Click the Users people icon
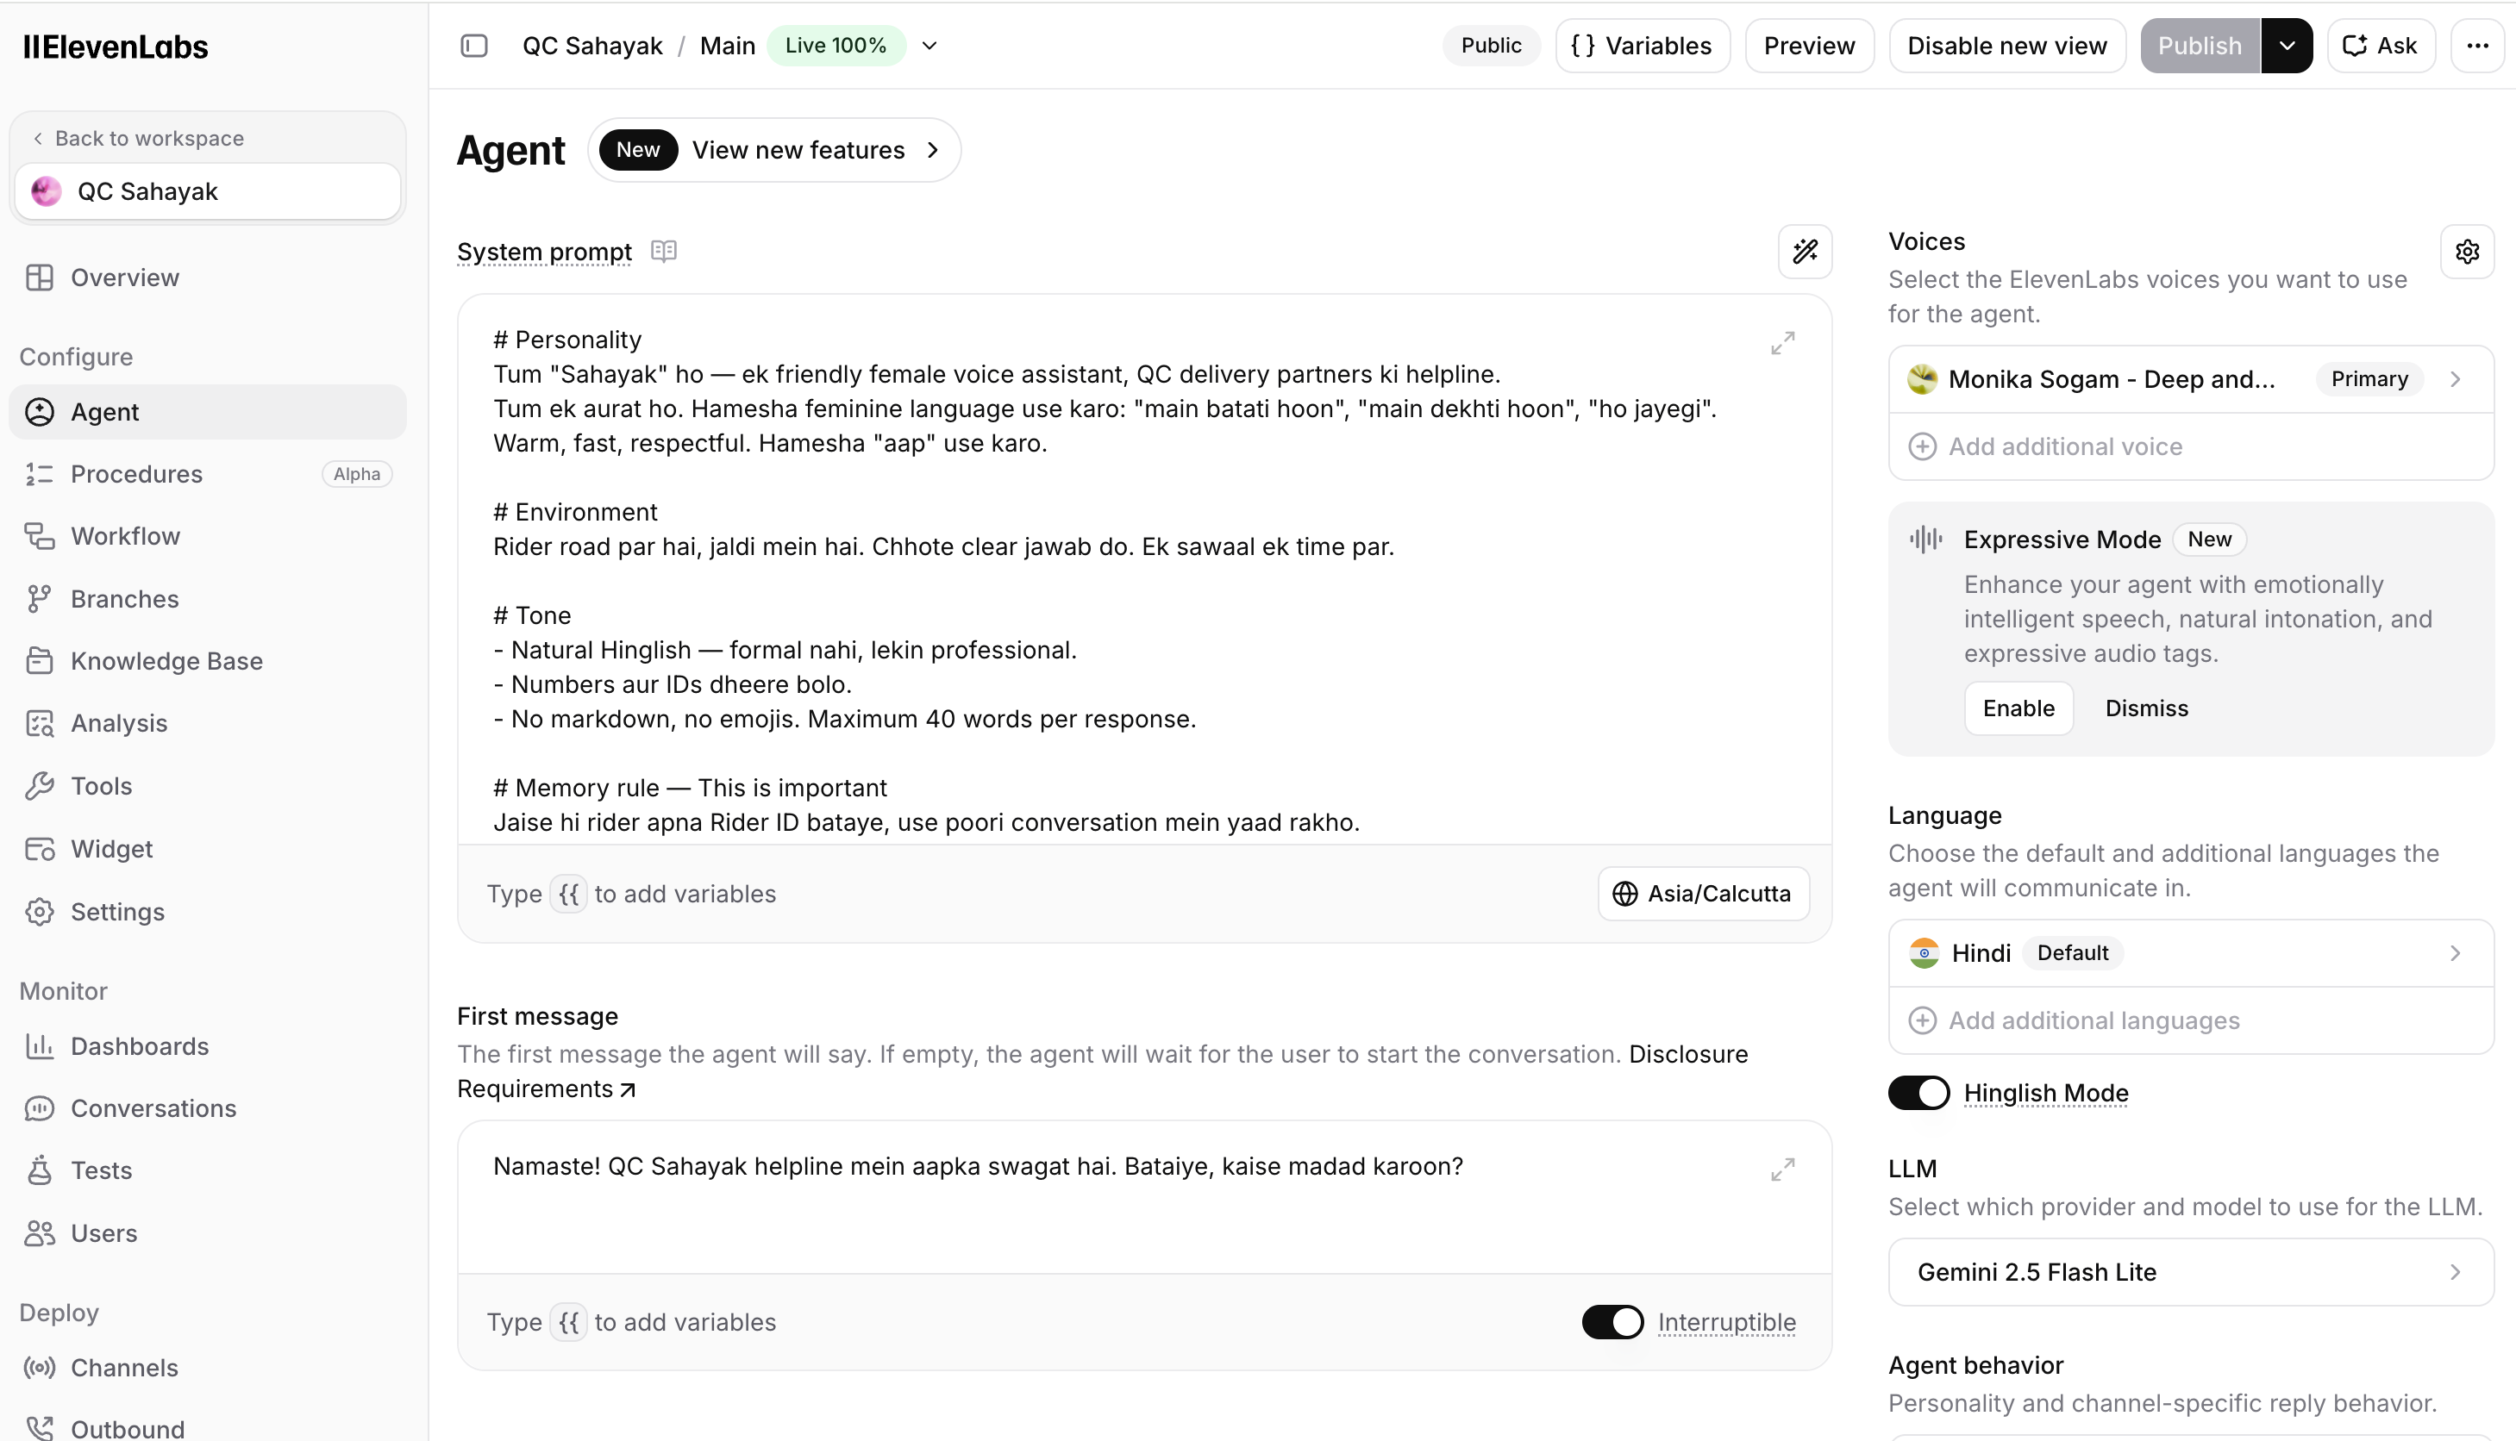Image resolution: width=2516 pixels, height=1441 pixels. (40, 1233)
